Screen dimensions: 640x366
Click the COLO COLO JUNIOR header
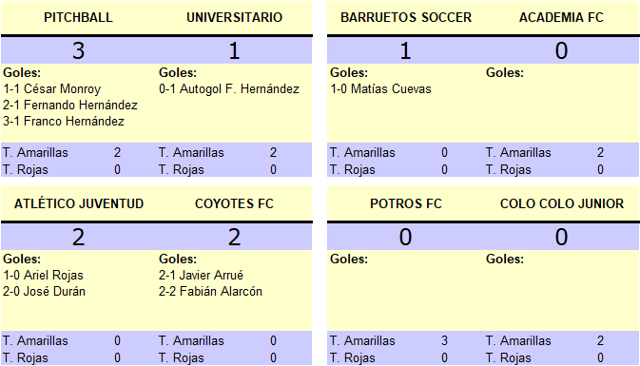coord(562,203)
